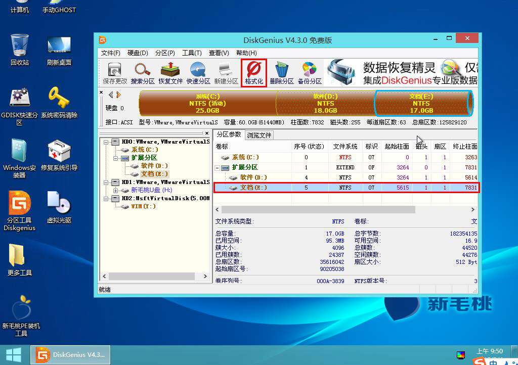Click the 保存更改 save changes icon
Screen dimensions: 518x365
[115, 73]
